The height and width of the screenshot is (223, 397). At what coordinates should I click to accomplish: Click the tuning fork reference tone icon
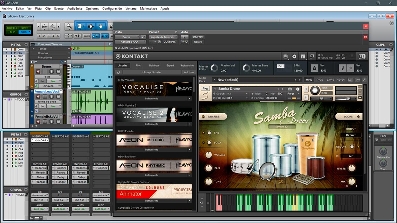[343, 68]
